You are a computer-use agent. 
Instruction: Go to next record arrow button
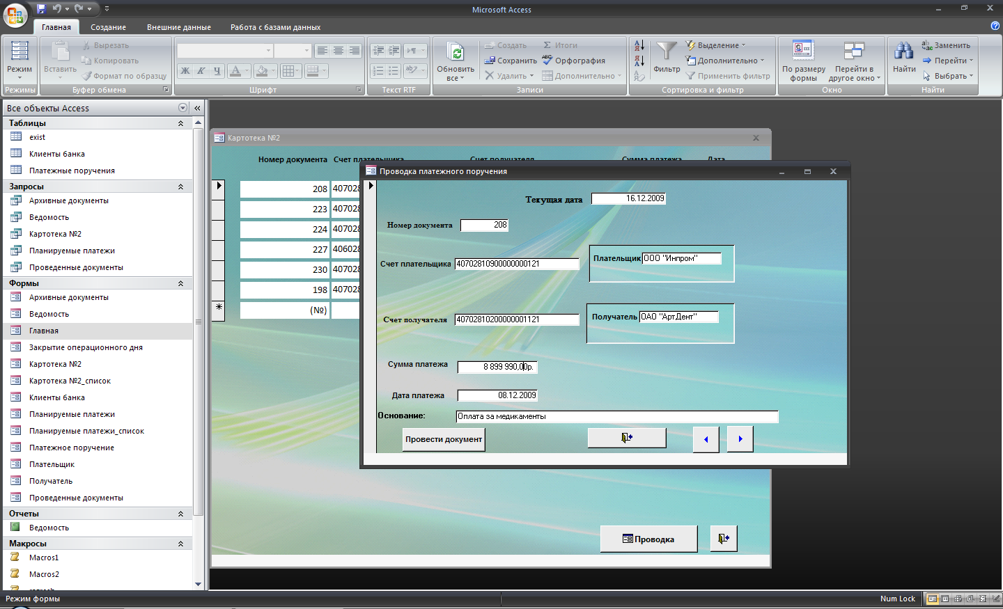coord(740,439)
